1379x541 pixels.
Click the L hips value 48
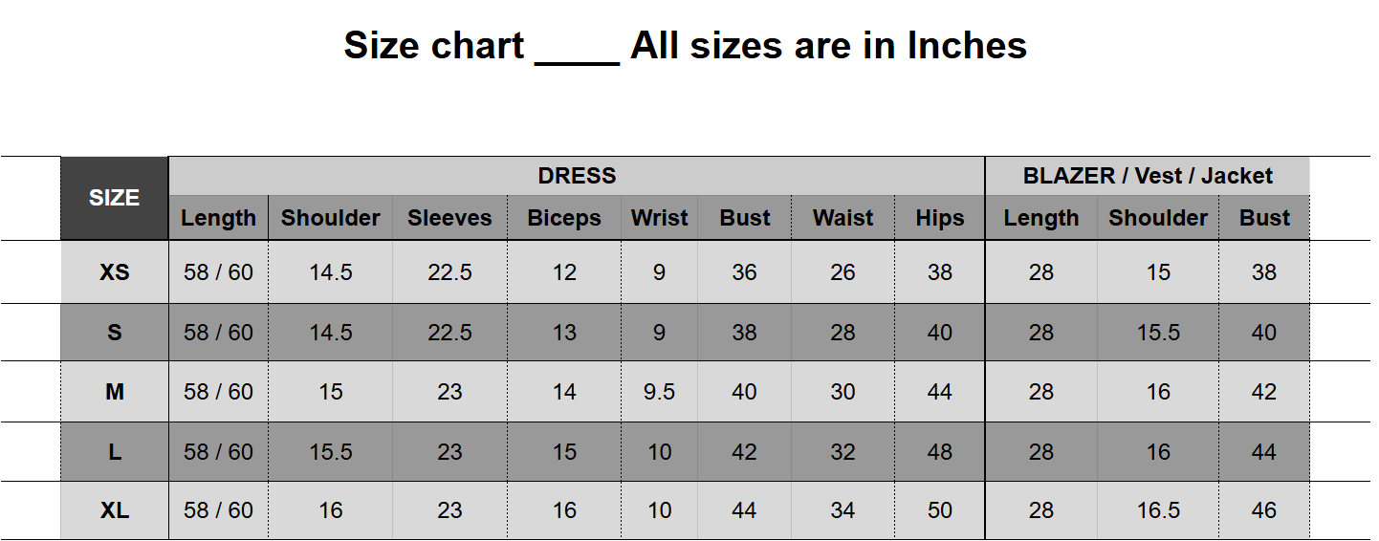(x=939, y=452)
